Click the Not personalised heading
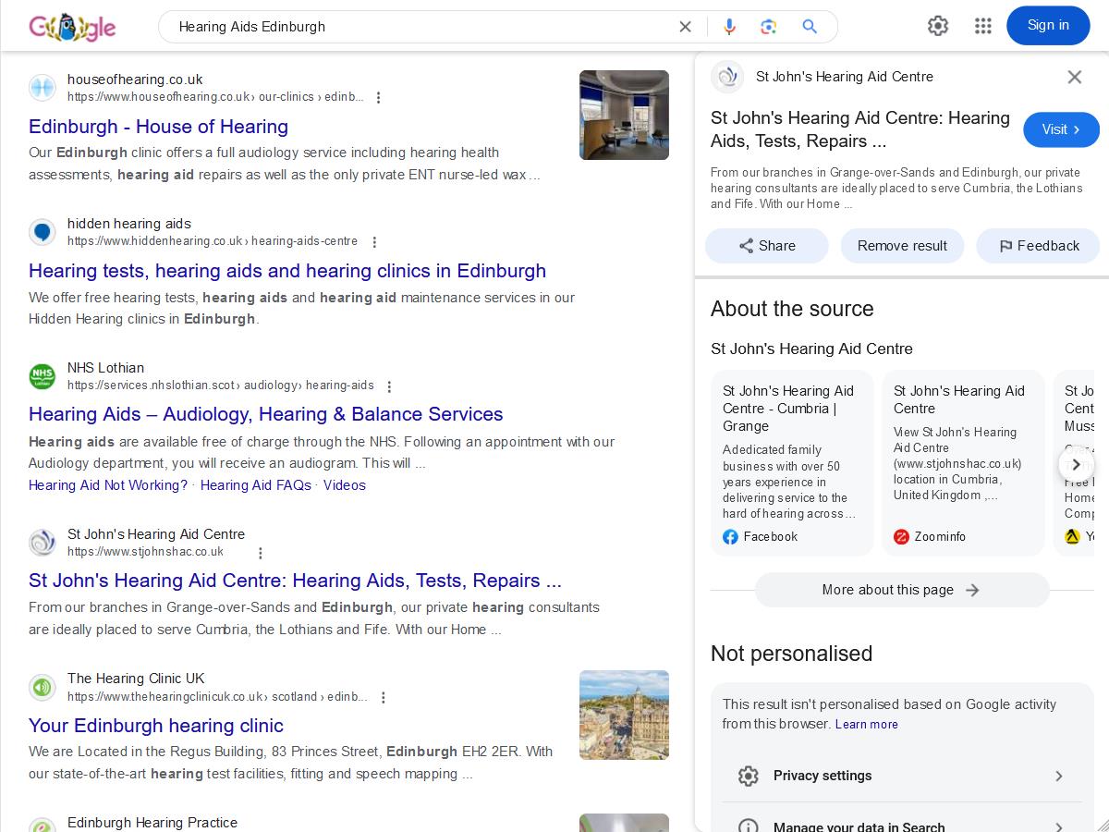The width and height of the screenshot is (1109, 832). point(791,654)
